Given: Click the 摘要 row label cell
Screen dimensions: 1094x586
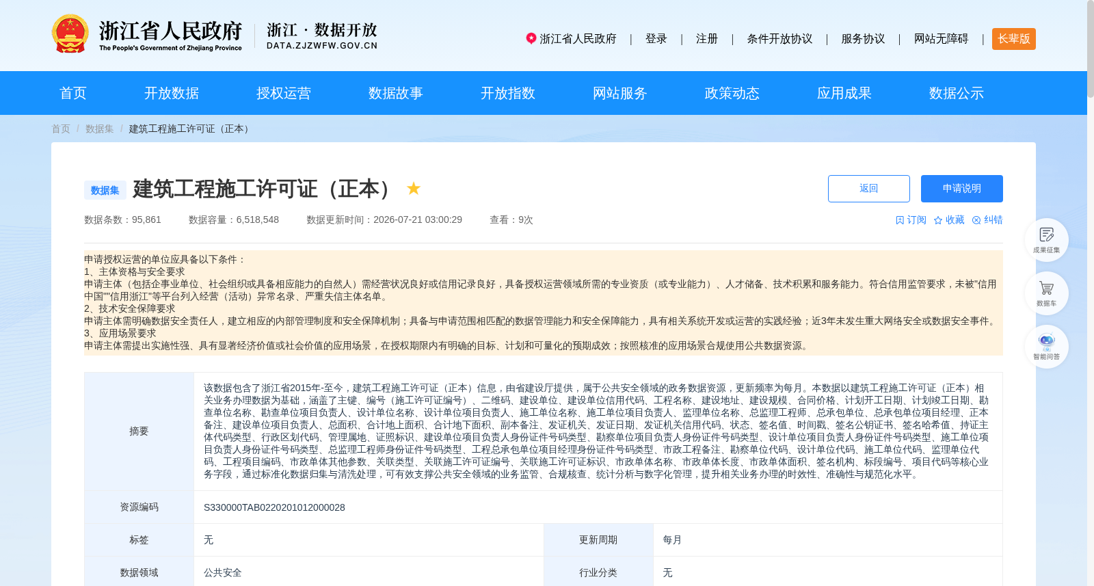Looking at the screenshot, I should [139, 431].
